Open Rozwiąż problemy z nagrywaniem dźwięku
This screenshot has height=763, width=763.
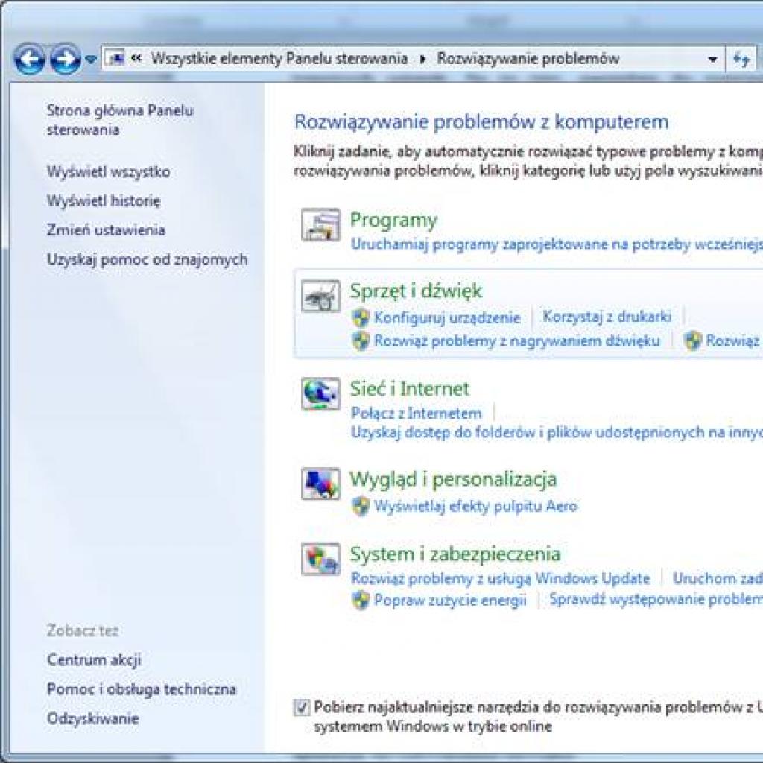tap(517, 341)
